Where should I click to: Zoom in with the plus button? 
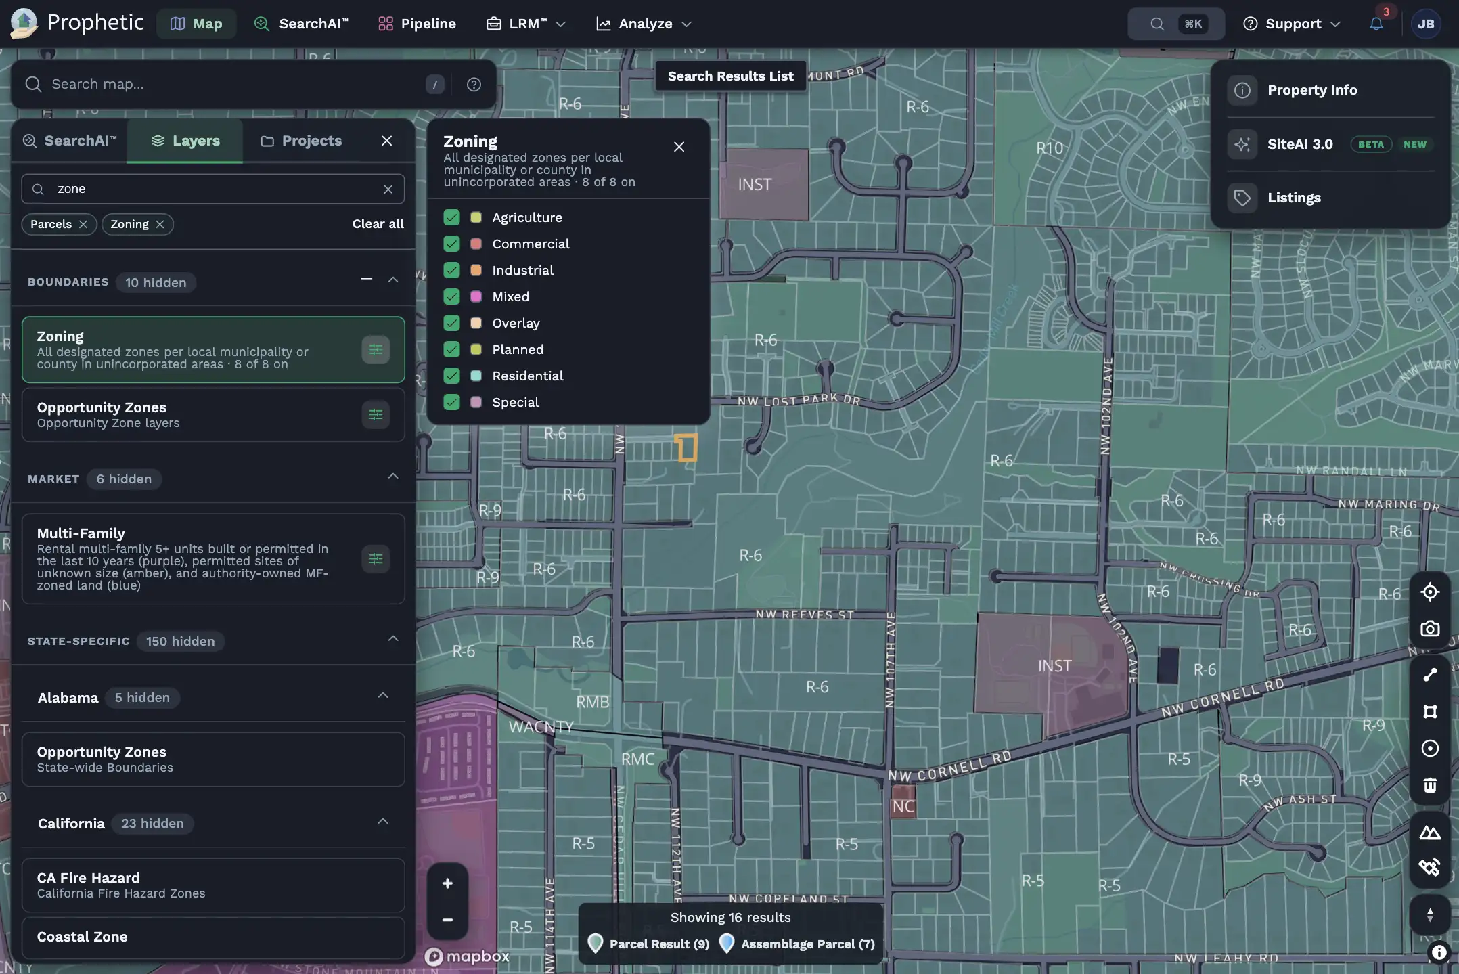tap(447, 883)
